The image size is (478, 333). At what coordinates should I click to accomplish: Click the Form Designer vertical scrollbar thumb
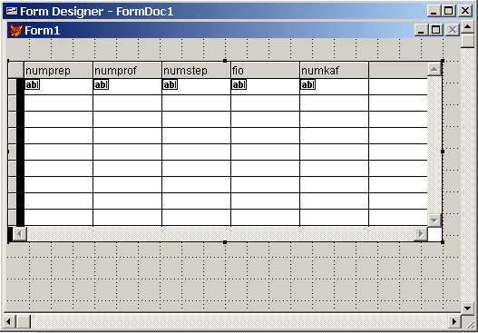[468, 41]
